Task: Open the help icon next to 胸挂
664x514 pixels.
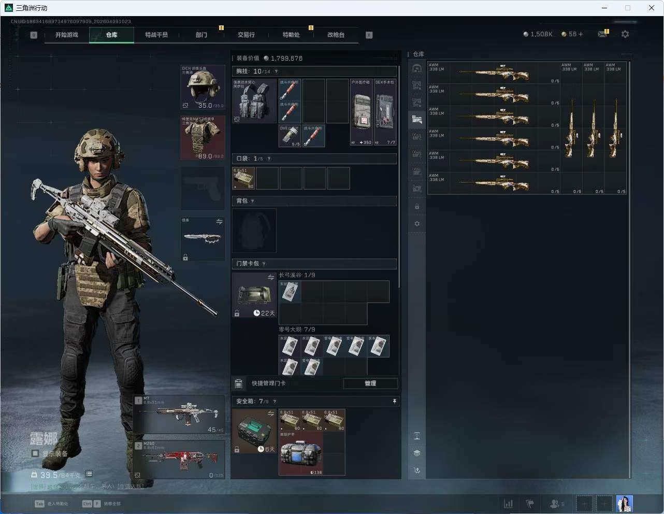Action: coord(276,72)
